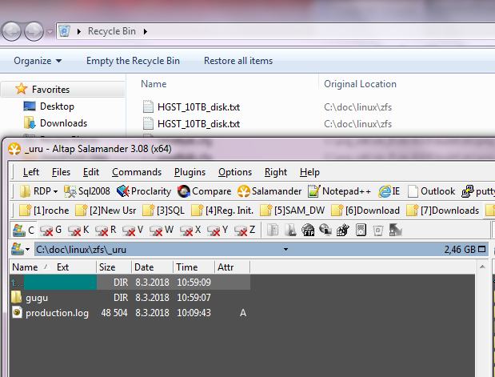Sort the panel by the Attr column
495x377 pixels.
[x=233, y=267]
